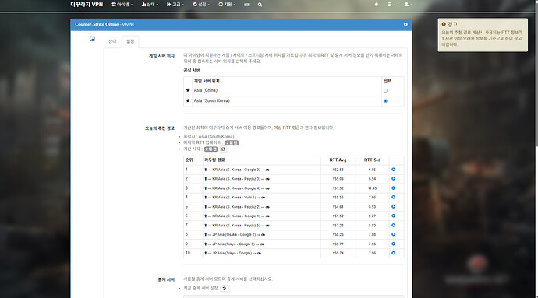Viewport: 538px width, 298px height.
Task: Open the 상태 dropdown in the navbar
Action: click(150, 5)
